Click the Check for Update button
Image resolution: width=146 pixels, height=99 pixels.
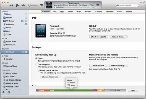98,37
